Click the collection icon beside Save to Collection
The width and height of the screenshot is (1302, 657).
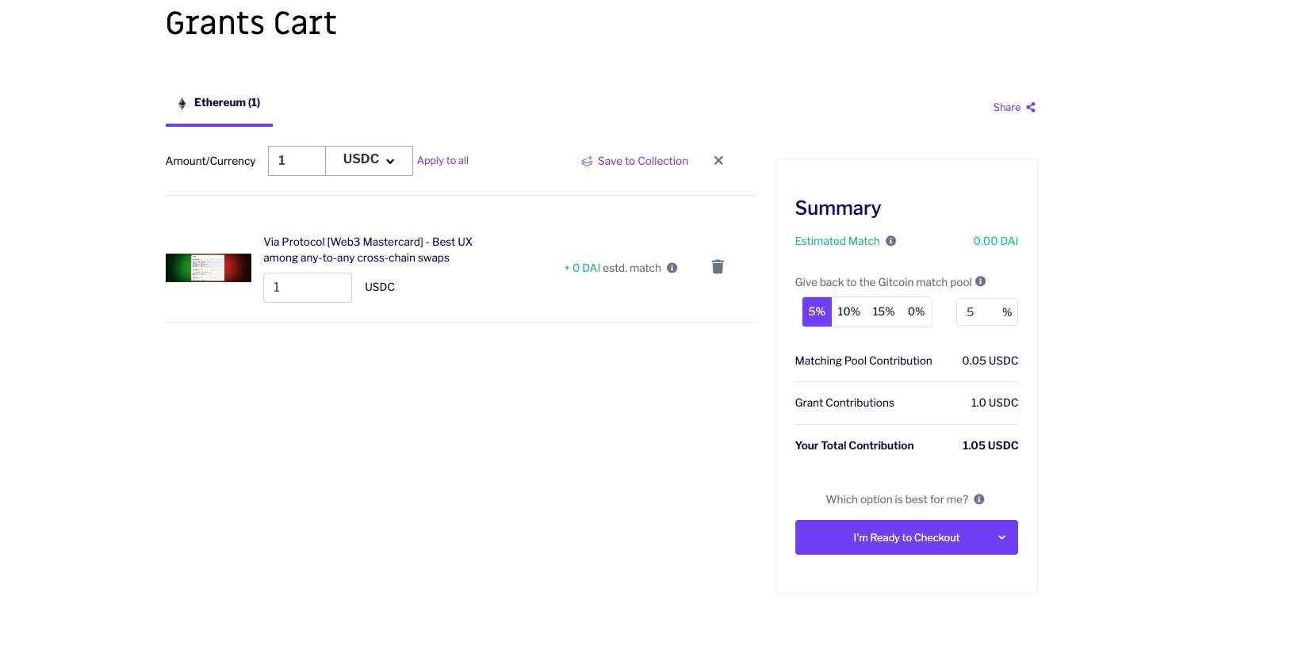tap(587, 161)
